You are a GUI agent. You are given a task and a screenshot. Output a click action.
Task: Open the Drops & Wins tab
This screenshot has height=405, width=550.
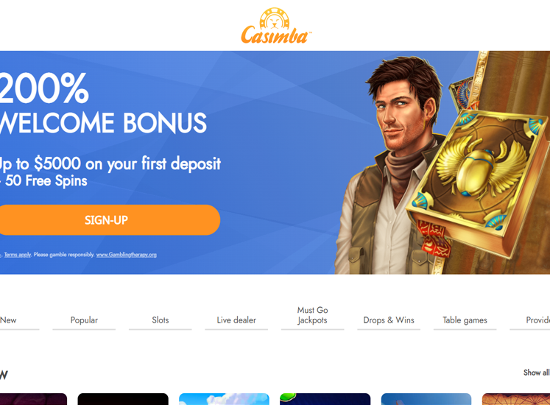pos(389,320)
